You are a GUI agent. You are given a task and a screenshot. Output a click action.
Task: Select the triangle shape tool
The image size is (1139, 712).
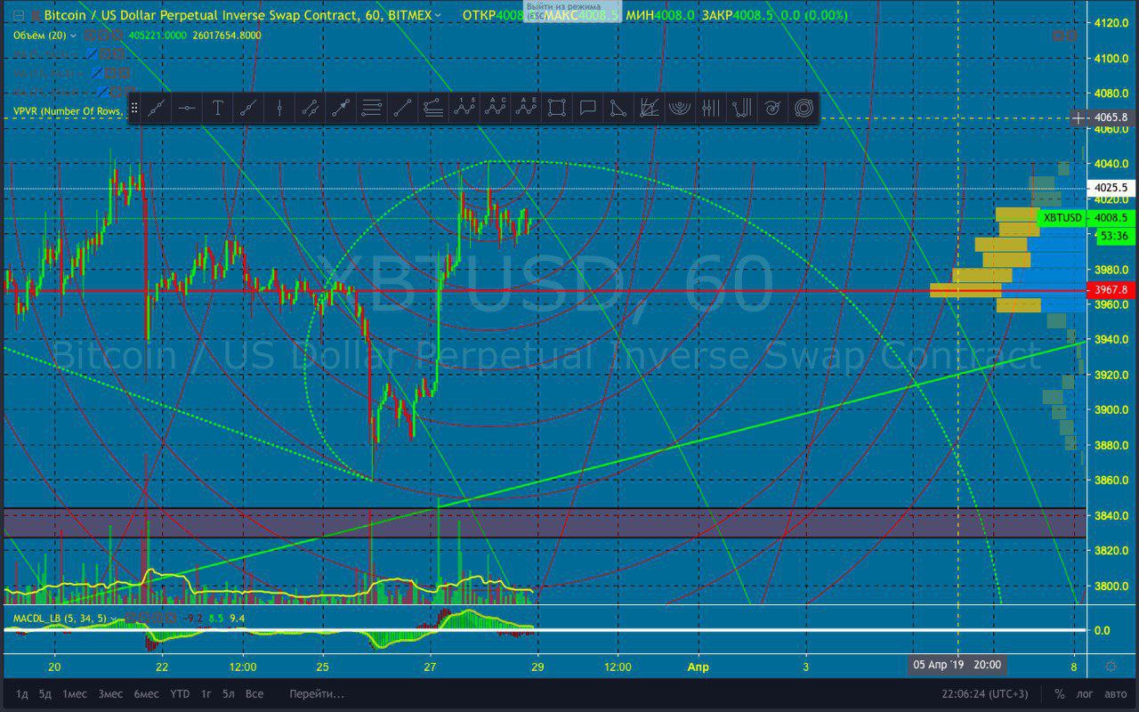point(618,109)
